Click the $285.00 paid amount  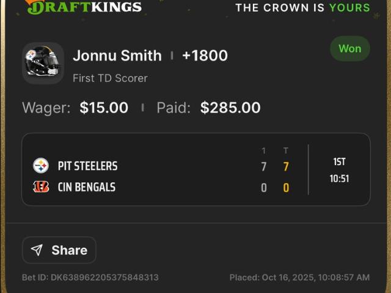230,108
